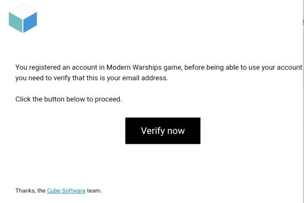Click the word "Thanks" in the sign-off
This screenshot has height=203, width=304.
(x=26, y=191)
